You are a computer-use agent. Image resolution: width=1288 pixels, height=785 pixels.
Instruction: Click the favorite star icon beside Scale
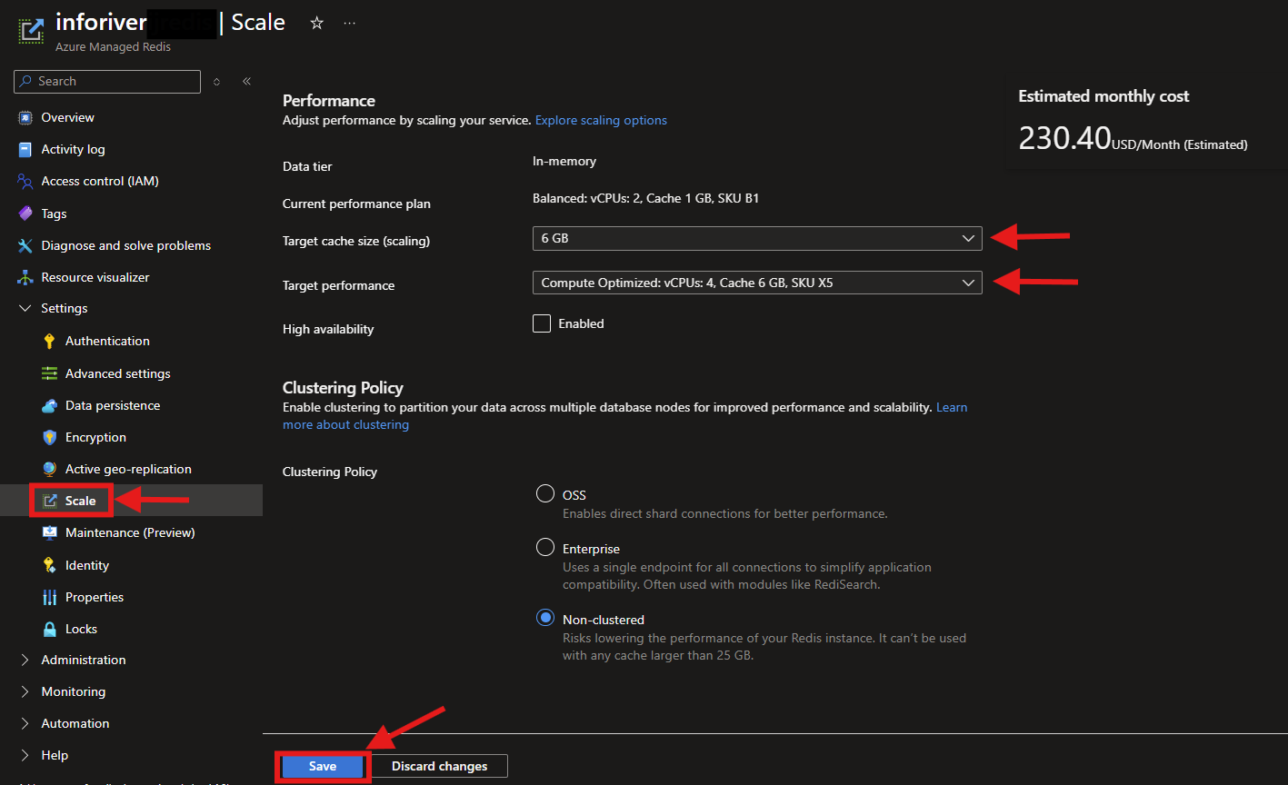[316, 24]
